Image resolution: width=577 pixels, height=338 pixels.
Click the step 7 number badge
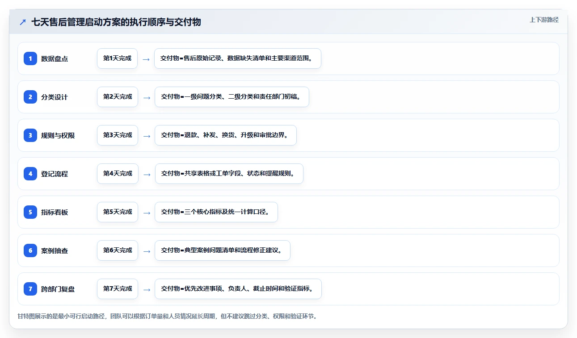pos(30,289)
